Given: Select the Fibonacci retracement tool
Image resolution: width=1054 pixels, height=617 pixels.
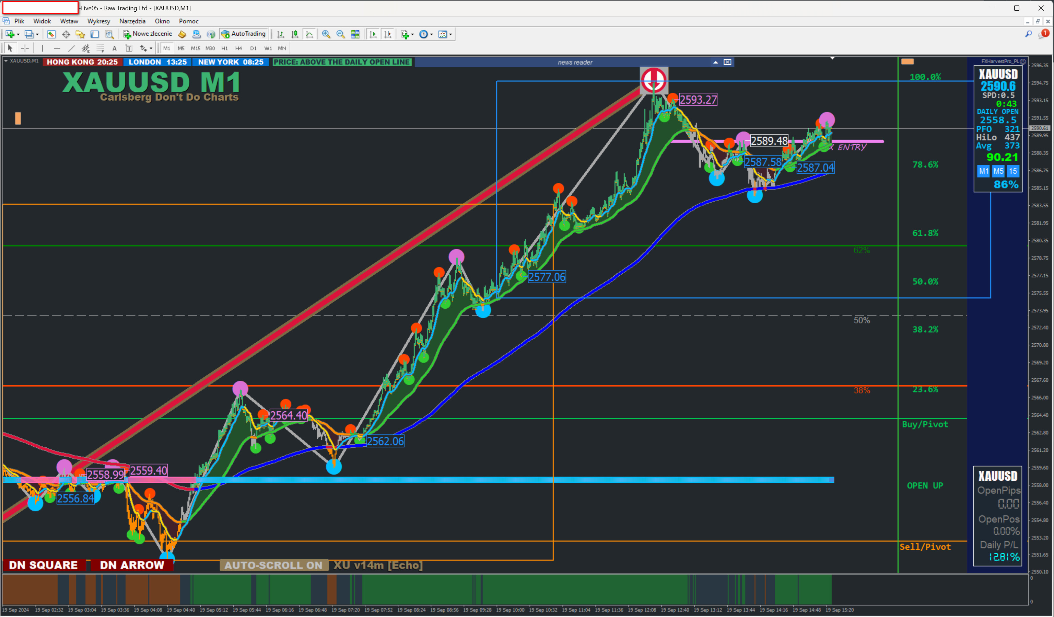Looking at the screenshot, I should (x=100, y=48).
